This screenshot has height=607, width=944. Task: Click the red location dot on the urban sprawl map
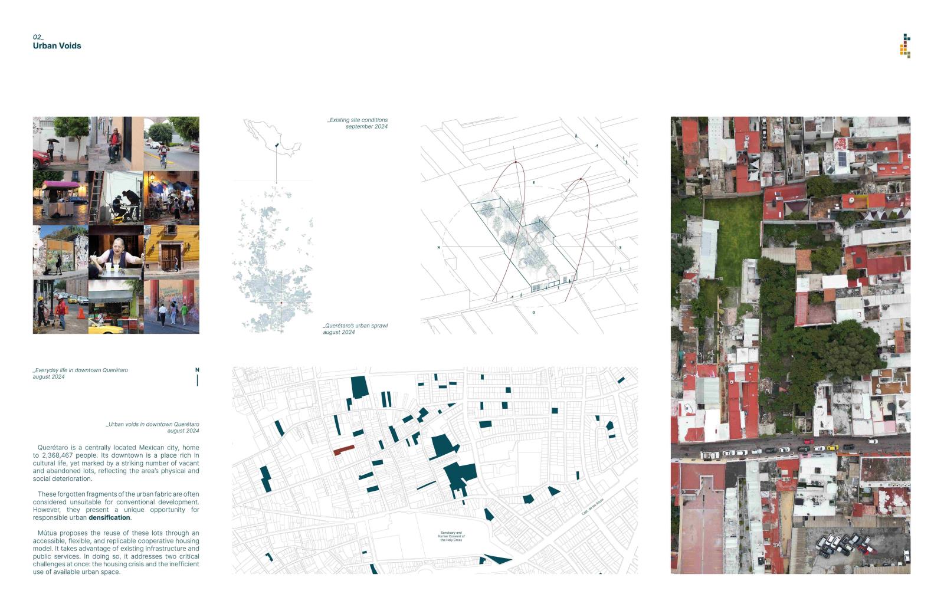(x=281, y=303)
